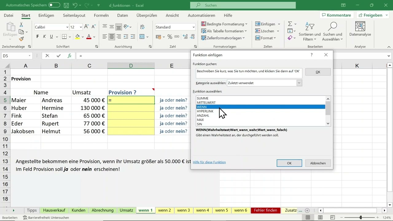The image size is (393, 221).
Task: Click cell C6 with 130 000 €
Action: 89,108
